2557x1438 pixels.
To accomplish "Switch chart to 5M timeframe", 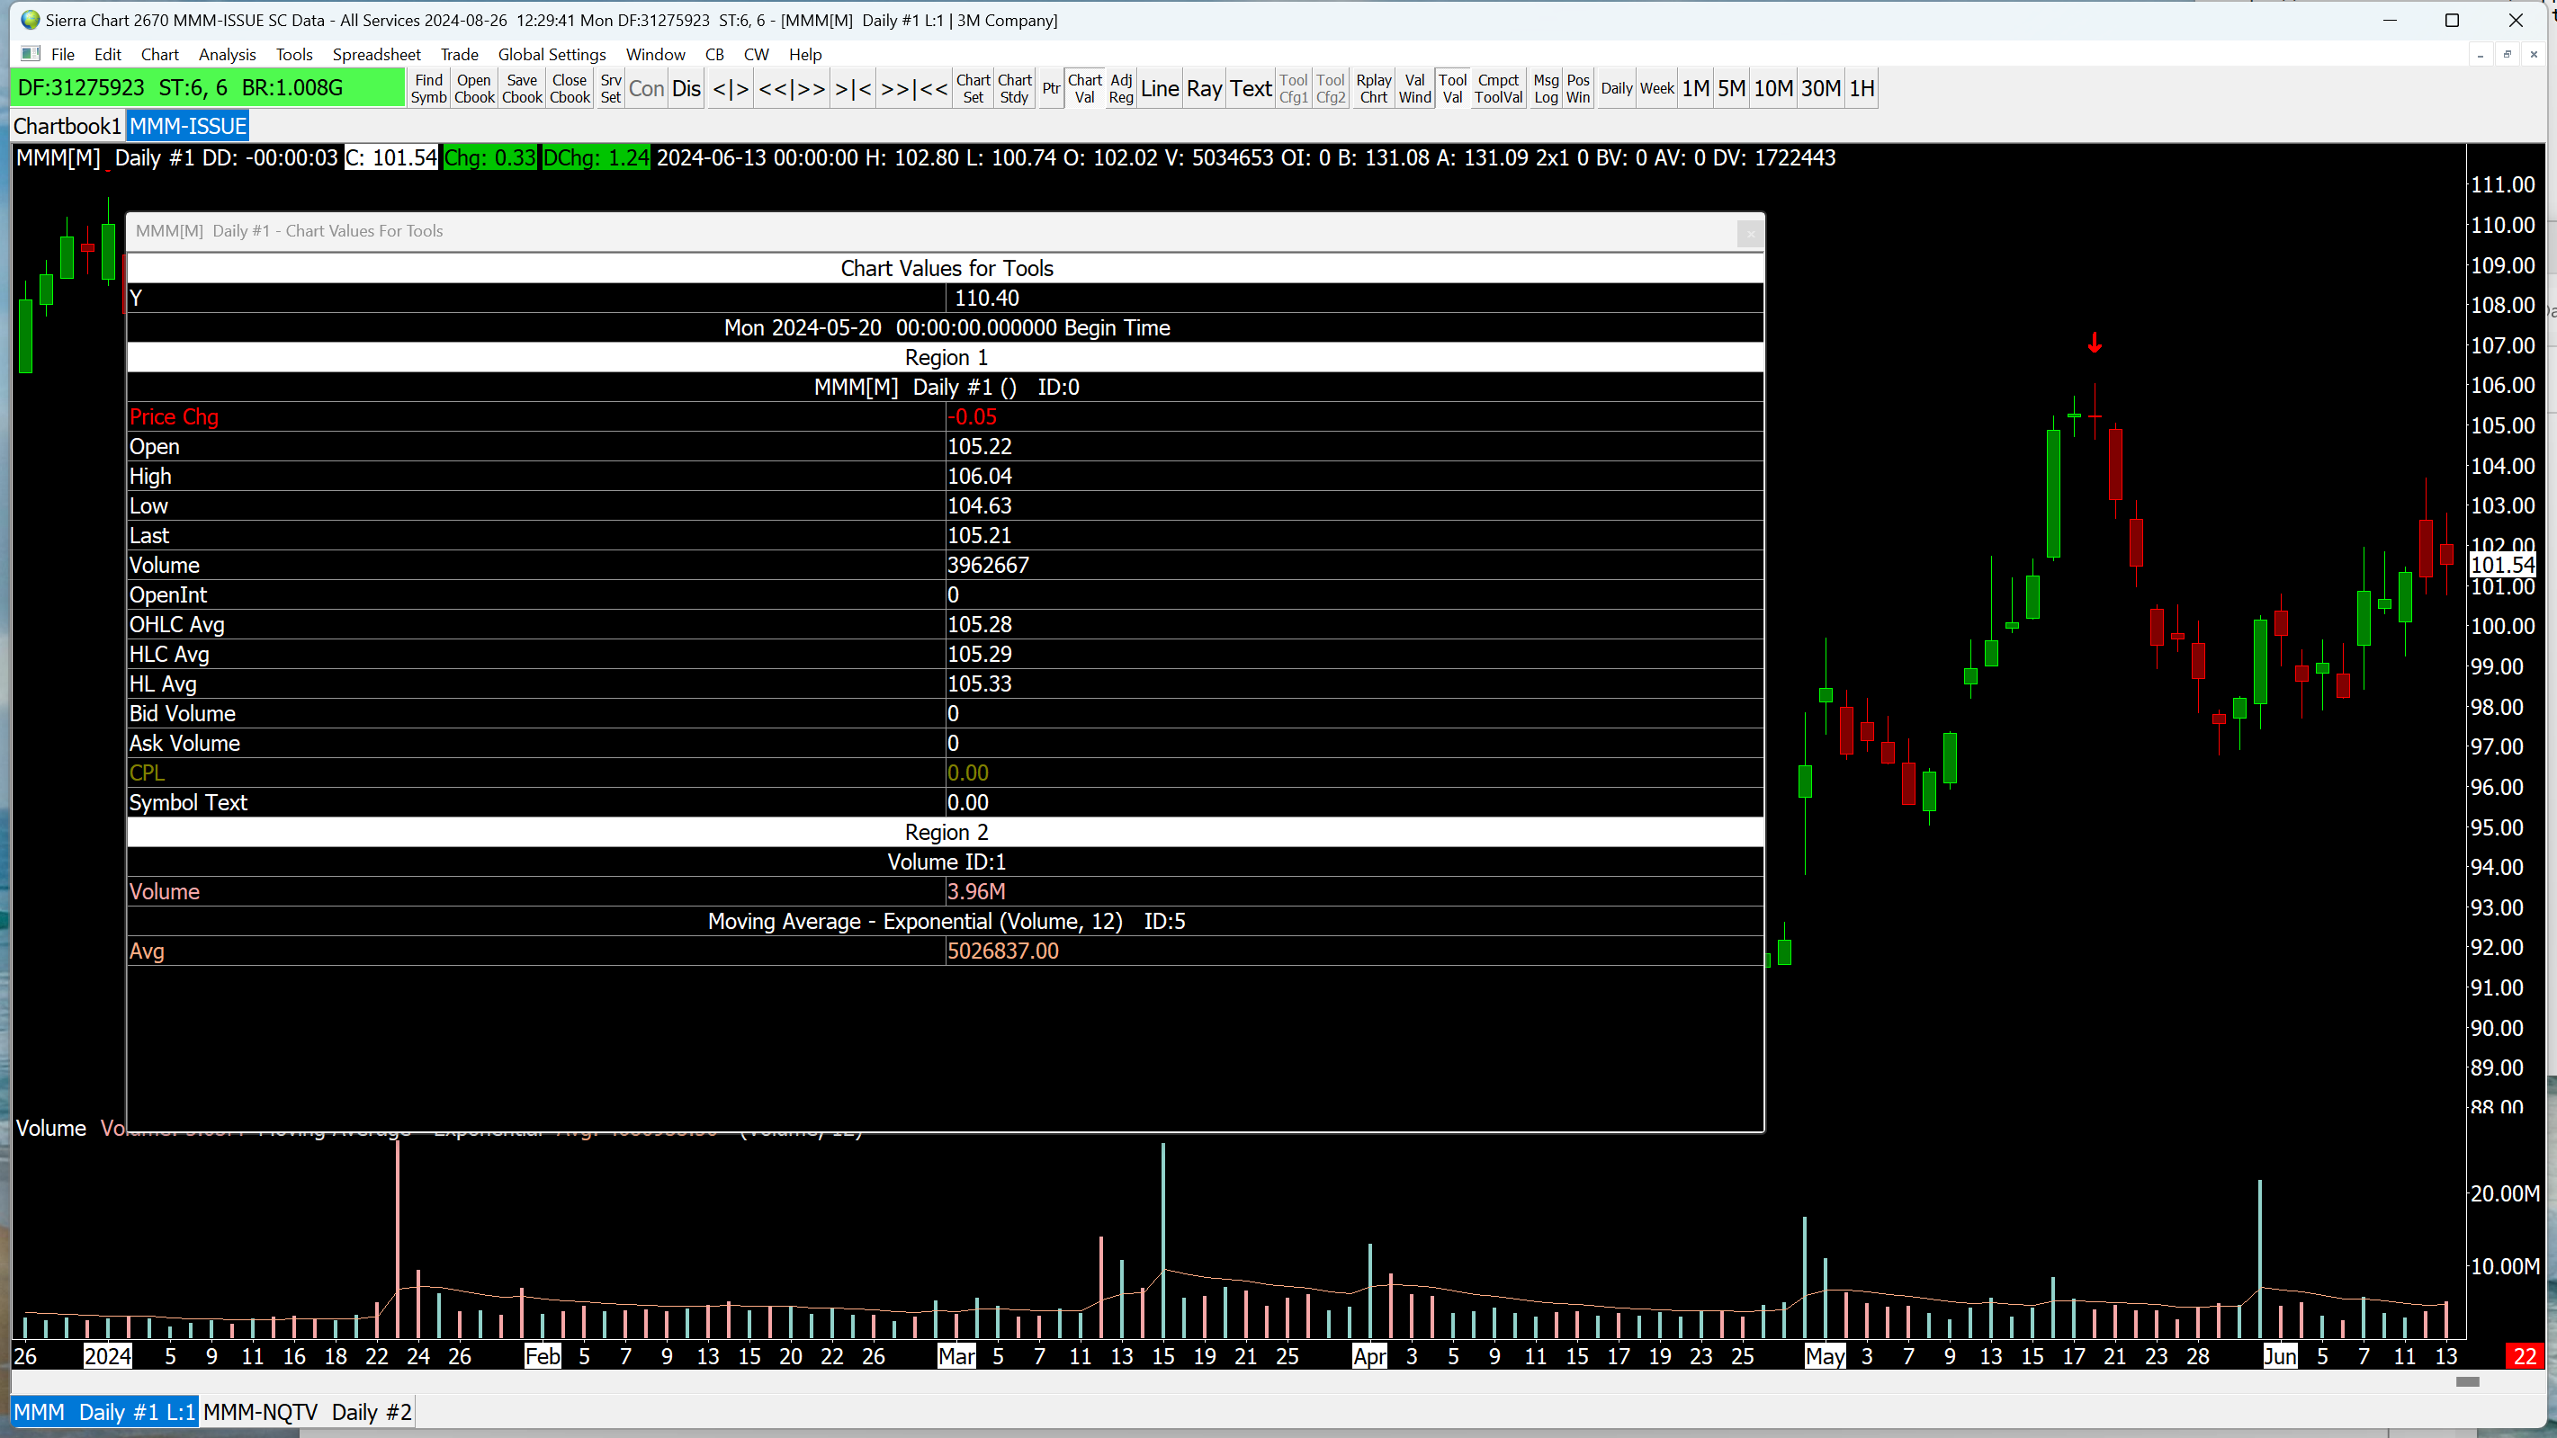I will 1730,88.
